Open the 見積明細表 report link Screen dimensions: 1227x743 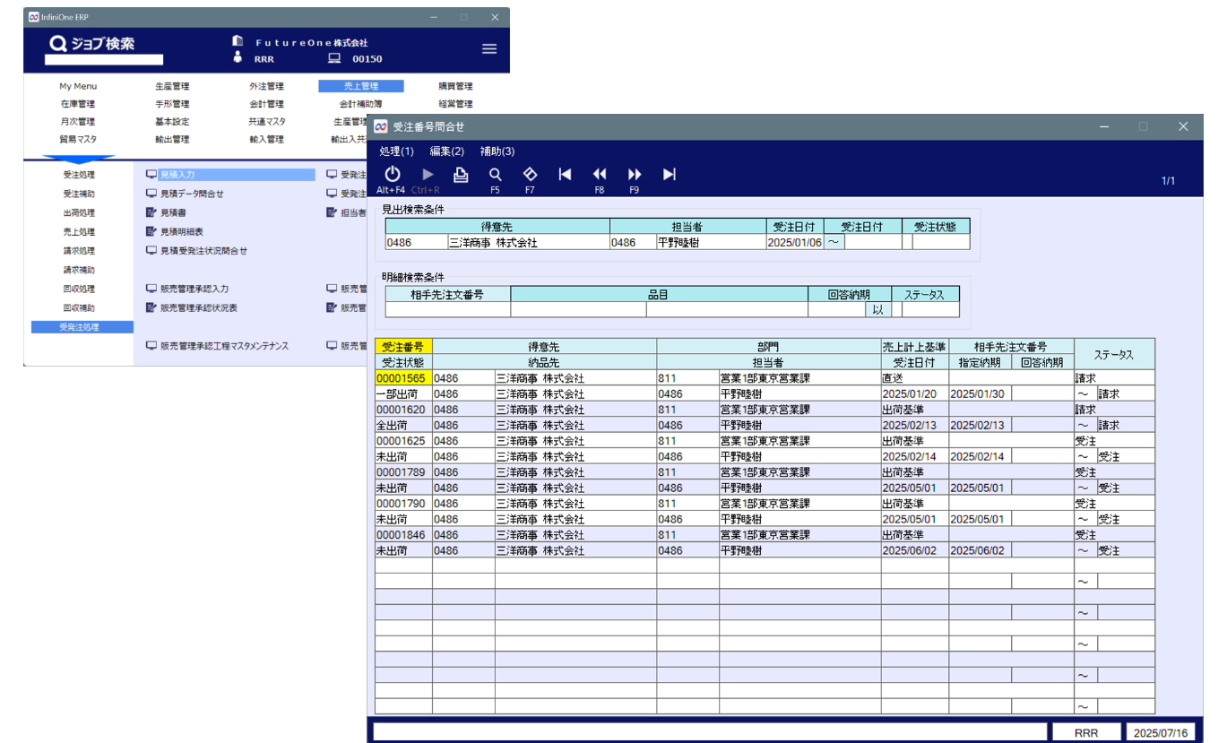click(x=181, y=232)
